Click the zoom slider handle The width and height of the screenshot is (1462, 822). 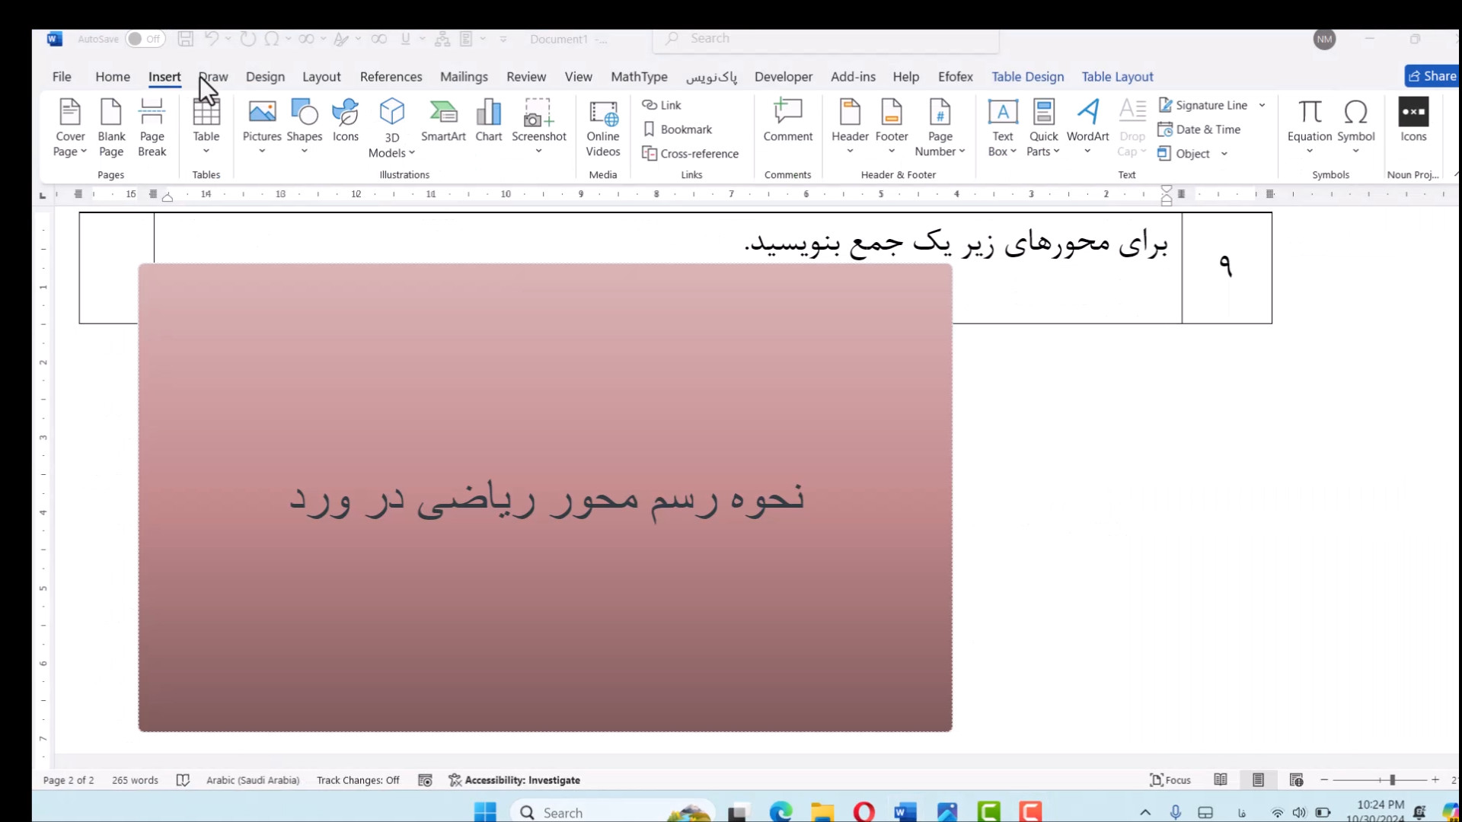tap(1392, 780)
